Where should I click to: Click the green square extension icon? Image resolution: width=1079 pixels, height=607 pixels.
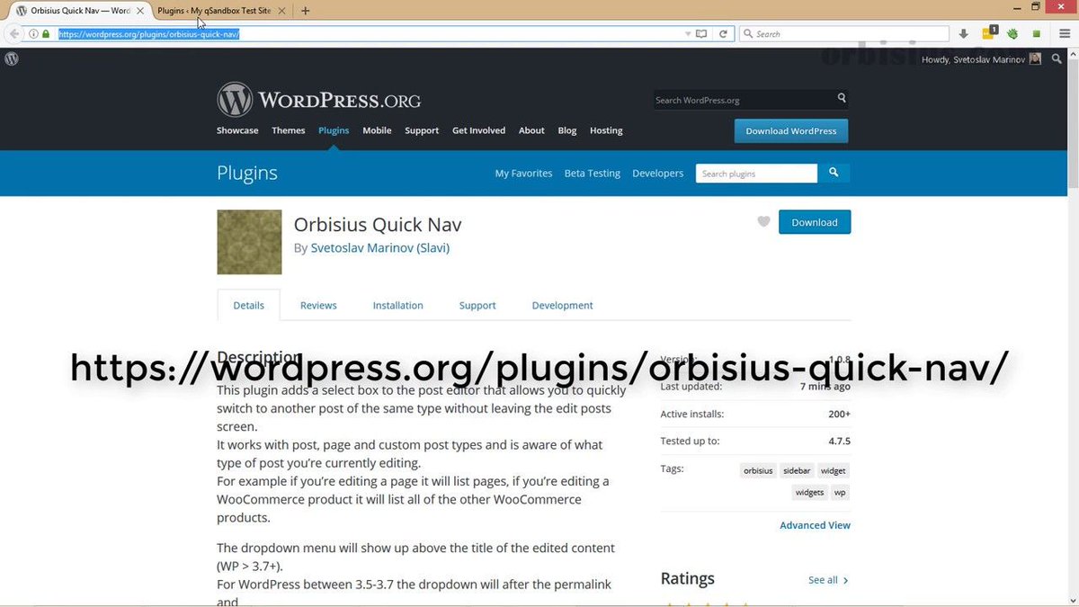coord(1036,34)
